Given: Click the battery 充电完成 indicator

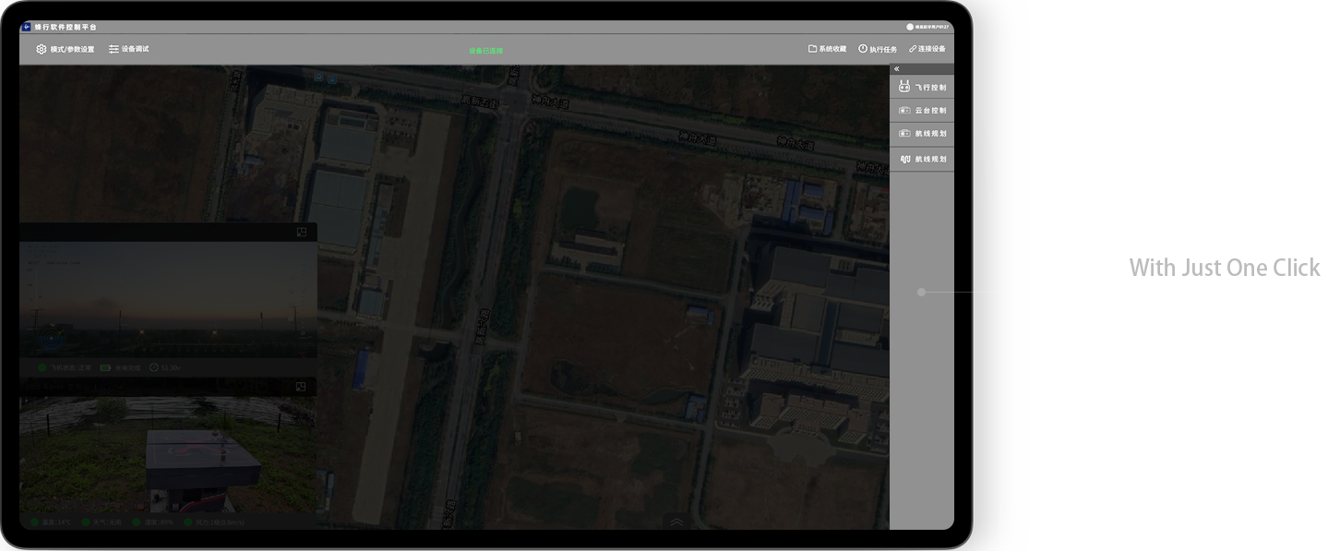Looking at the screenshot, I should point(118,368).
